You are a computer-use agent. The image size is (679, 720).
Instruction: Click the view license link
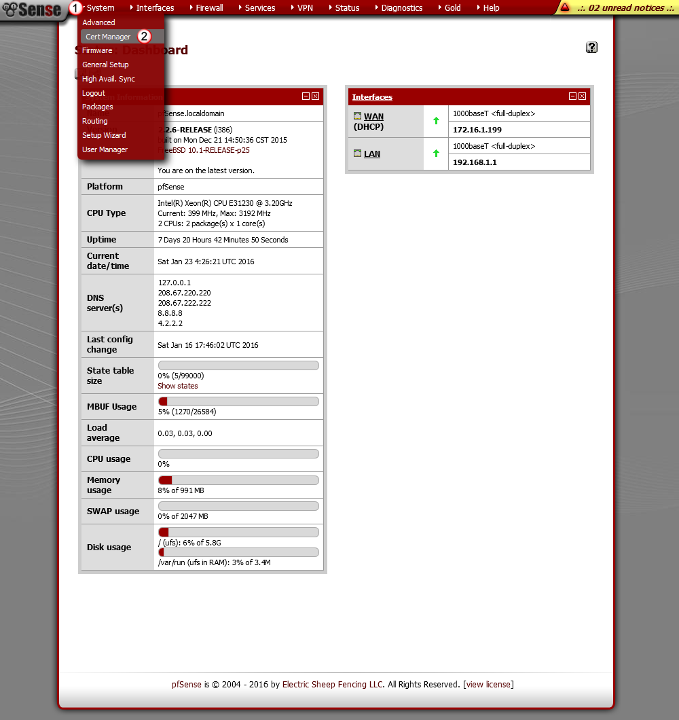click(488, 684)
